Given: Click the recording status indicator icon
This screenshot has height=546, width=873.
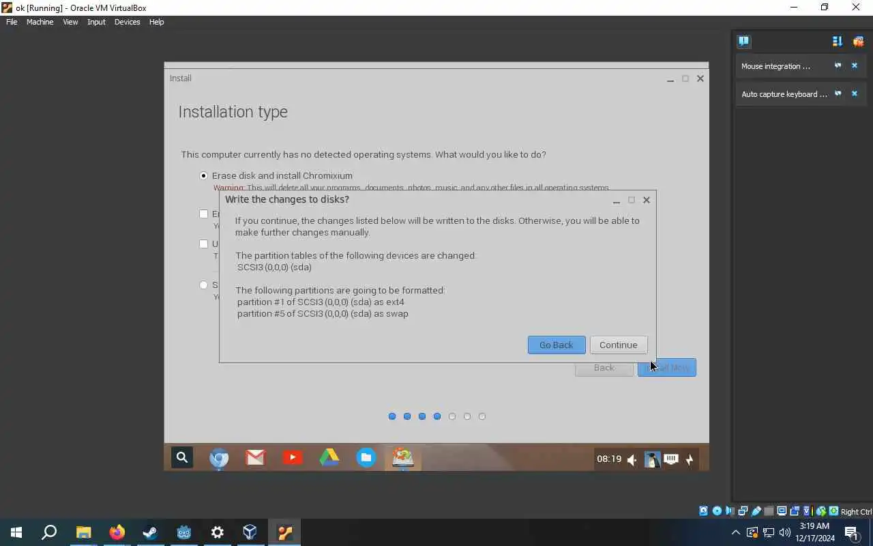Looking at the screenshot, I should pos(795,511).
